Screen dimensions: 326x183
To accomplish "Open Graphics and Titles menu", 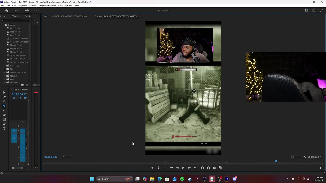I will tap(47, 6).
